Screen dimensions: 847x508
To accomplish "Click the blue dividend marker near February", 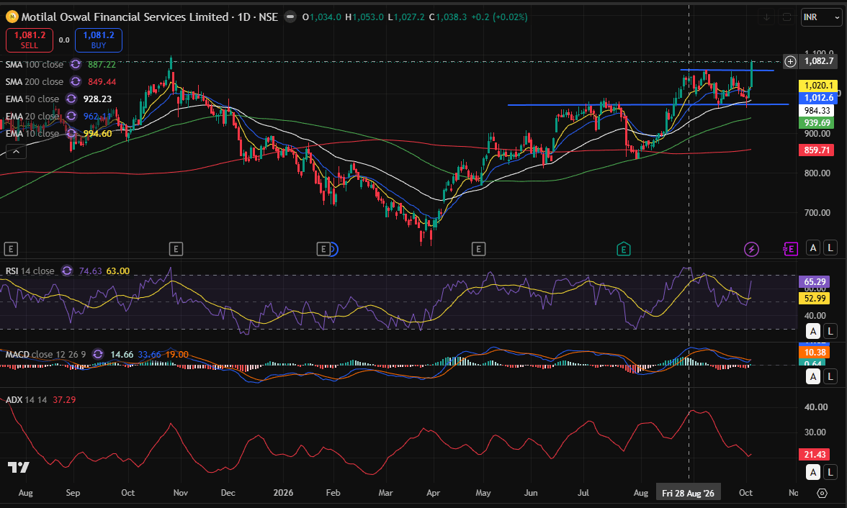I will click(334, 249).
